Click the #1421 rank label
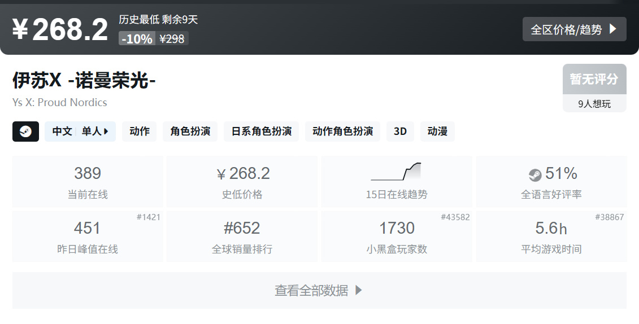The width and height of the screenshot is (639, 324). point(149,217)
